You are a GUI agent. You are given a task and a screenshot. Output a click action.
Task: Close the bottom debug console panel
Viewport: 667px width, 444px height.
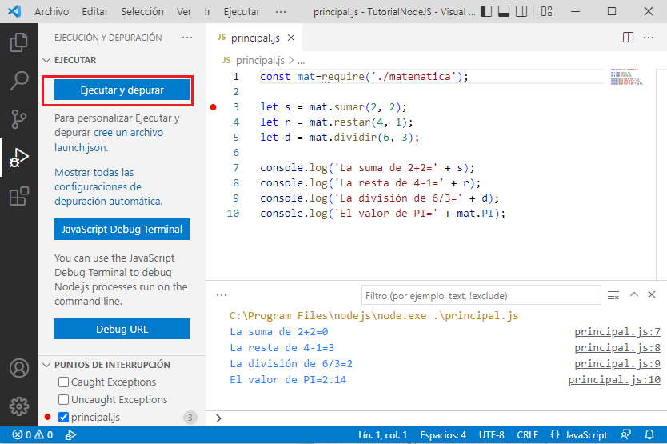[x=652, y=294]
